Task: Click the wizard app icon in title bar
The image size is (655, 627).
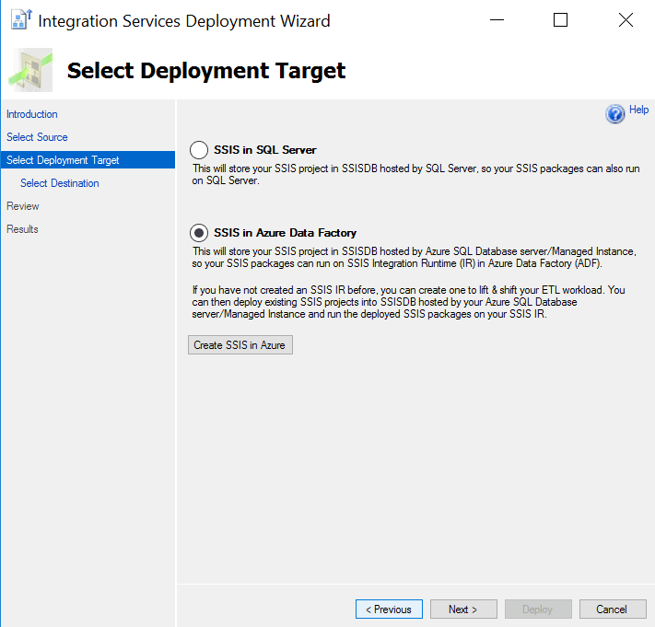Action: (20, 19)
